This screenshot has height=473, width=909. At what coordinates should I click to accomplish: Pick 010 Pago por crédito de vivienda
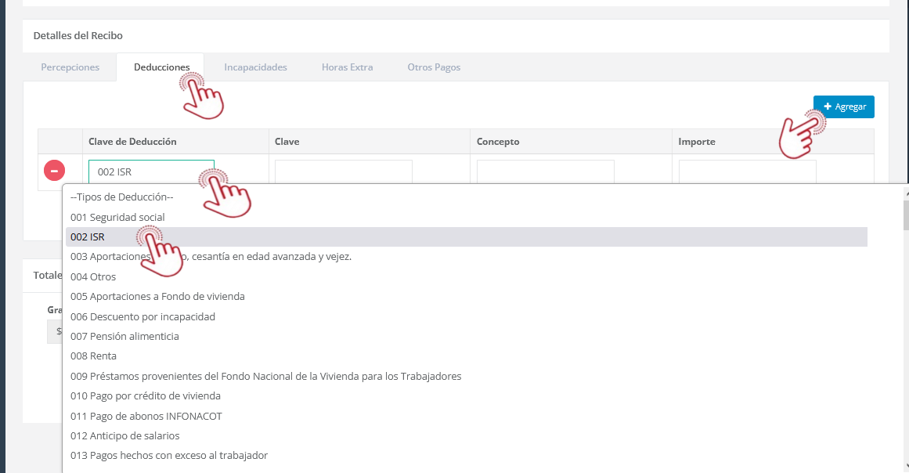[146, 396]
